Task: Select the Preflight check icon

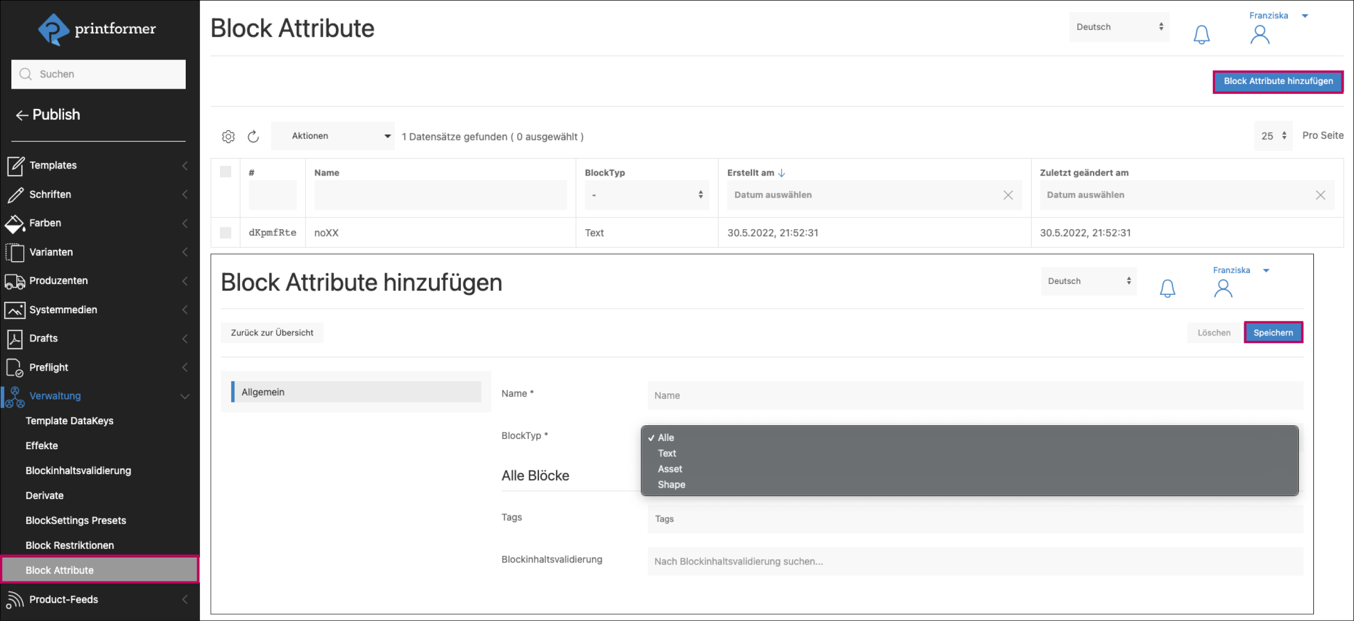Action: [x=15, y=367]
